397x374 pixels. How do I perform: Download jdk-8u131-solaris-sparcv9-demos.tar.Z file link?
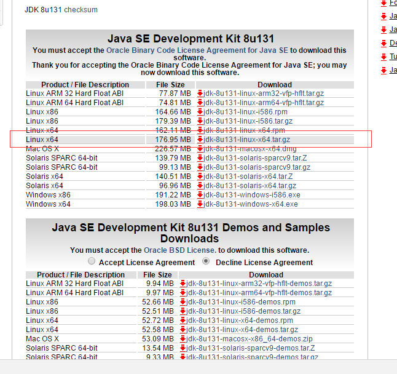pyautogui.click(x=251, y=348)
